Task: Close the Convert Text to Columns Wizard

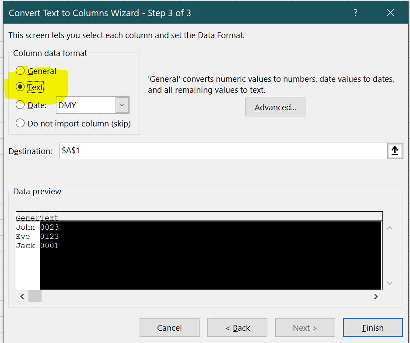Action: [x=390, y=13]
